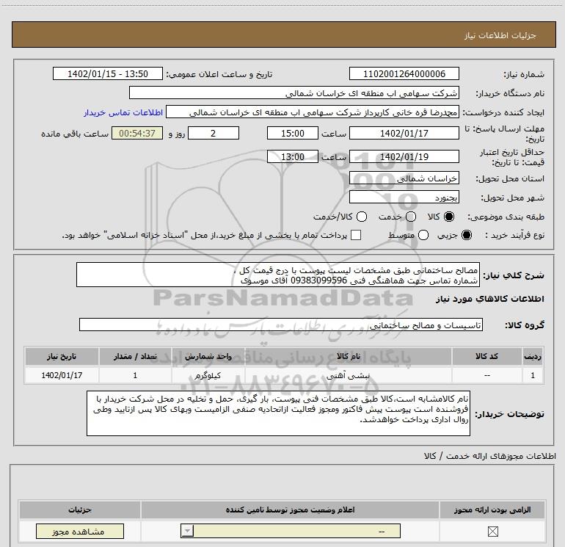Click the کیلوگرم unit cell

[208, 375]
